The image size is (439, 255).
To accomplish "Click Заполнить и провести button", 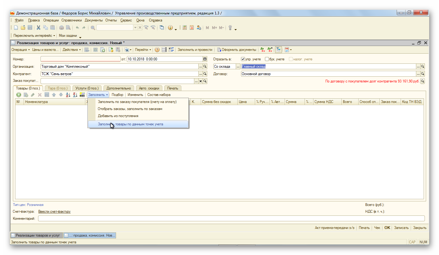I will [195, 50].
